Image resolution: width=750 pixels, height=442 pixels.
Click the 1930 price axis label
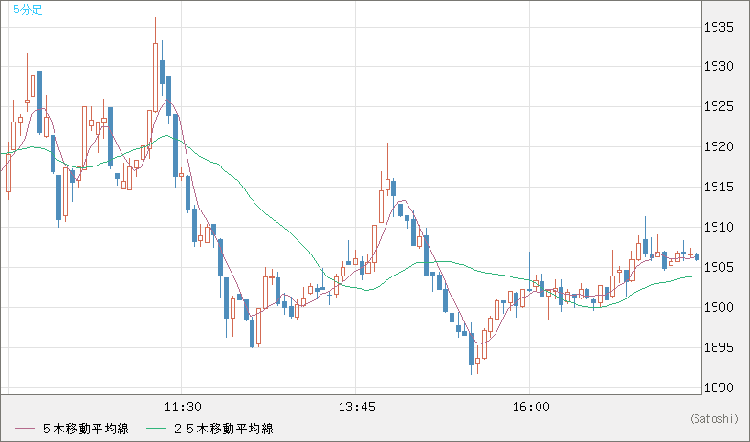pos(718,67)
